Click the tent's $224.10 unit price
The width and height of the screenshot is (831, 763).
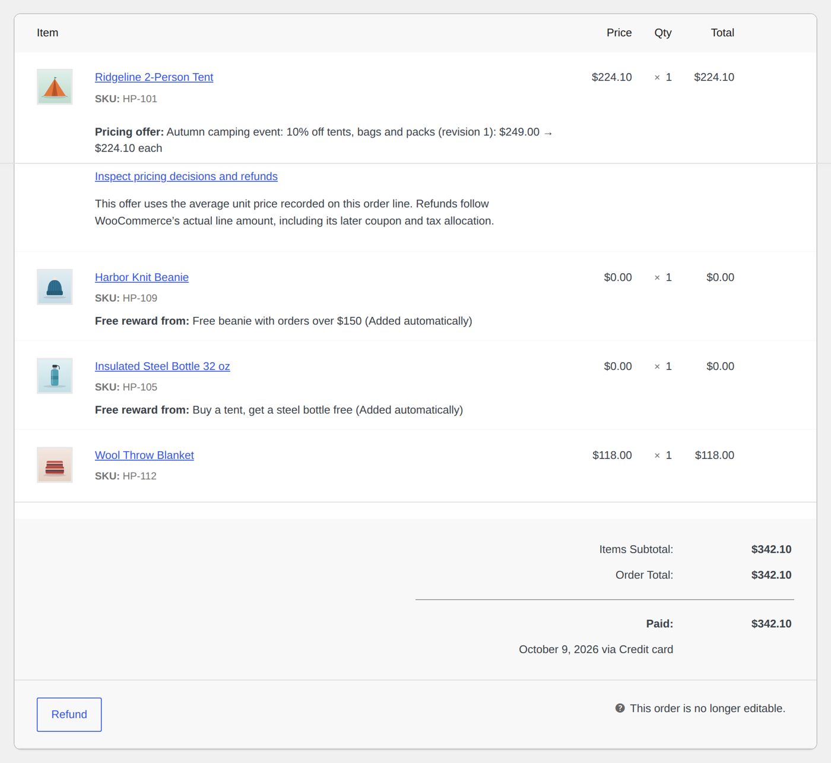point(611,77)
